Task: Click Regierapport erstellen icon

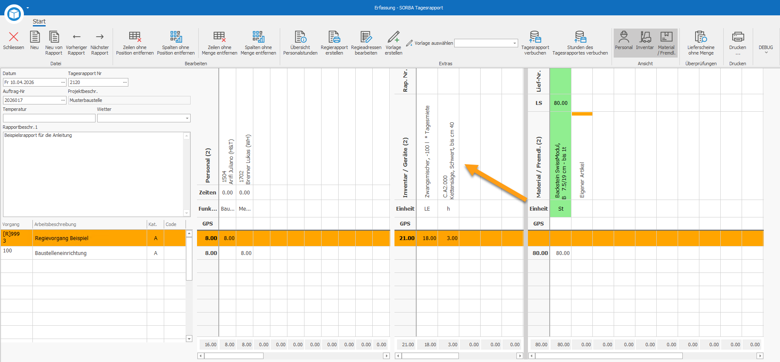Action: tap(334, 37)
